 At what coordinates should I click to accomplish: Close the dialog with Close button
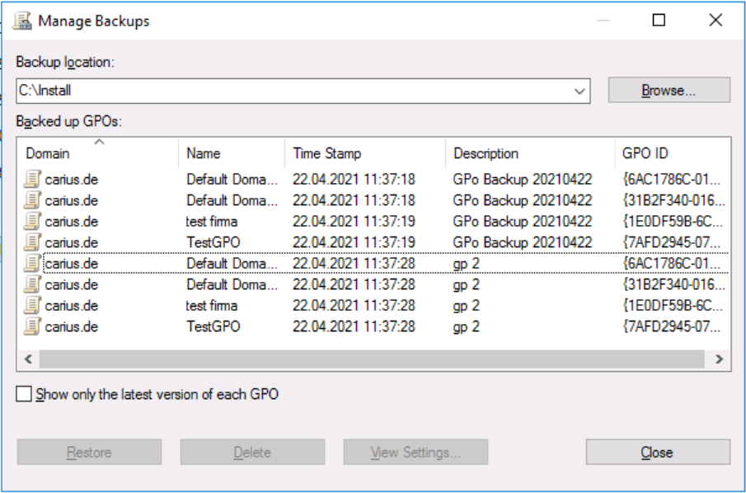coord(658,452)
